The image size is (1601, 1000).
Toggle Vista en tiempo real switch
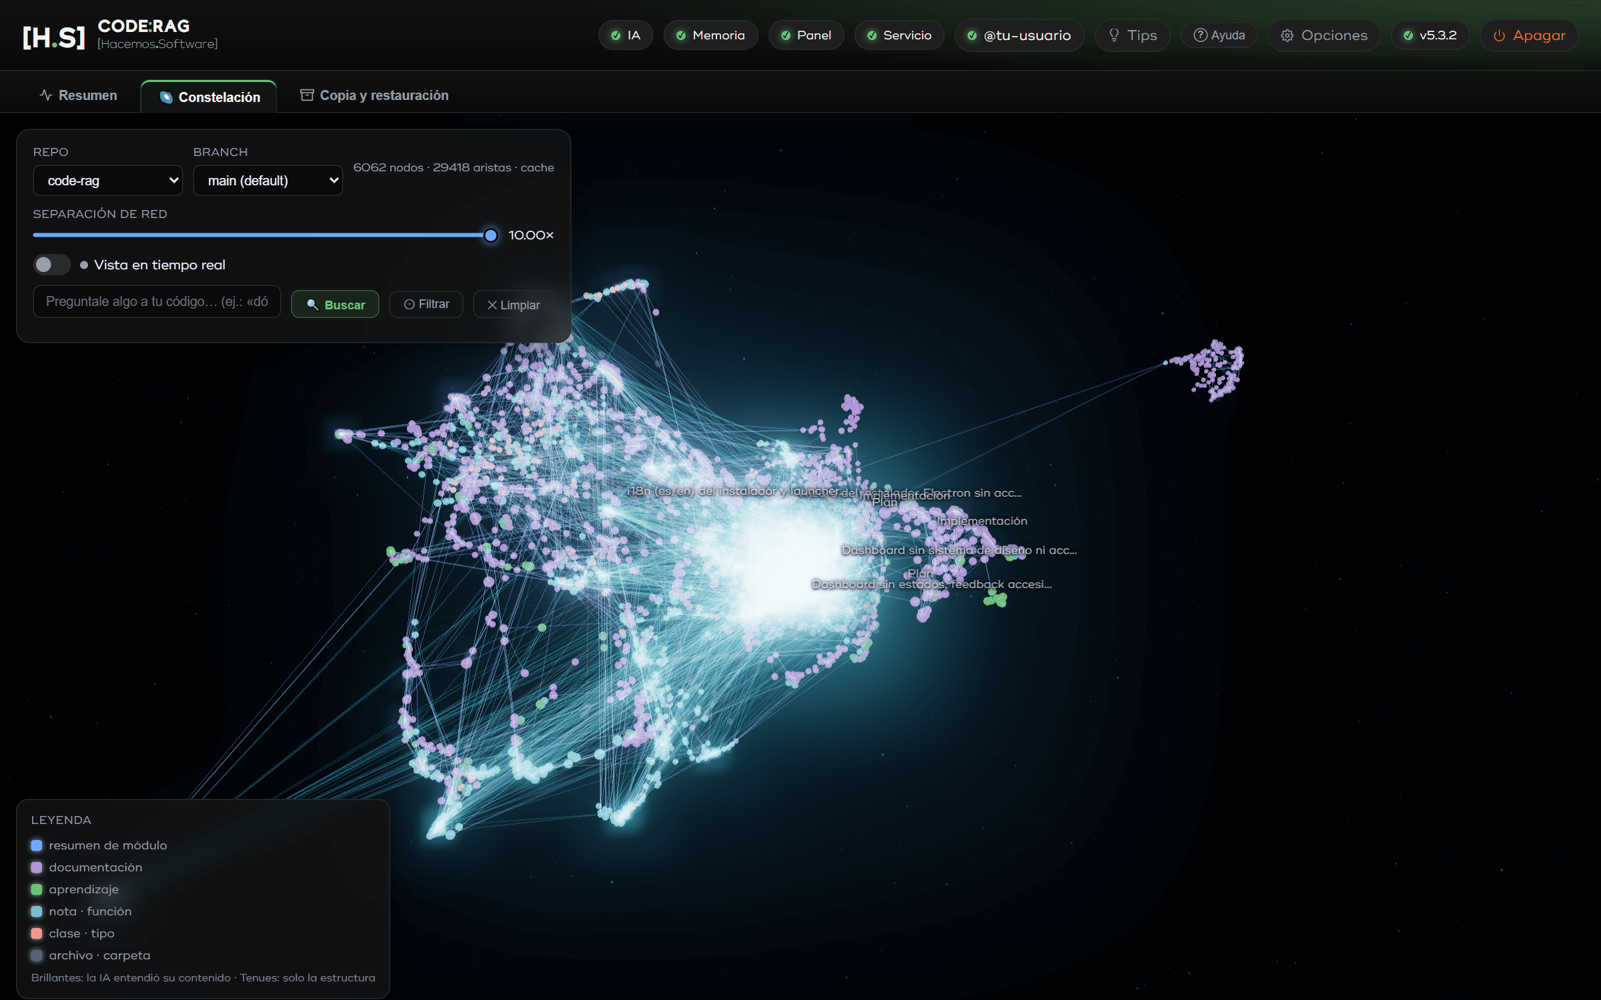point(52,265)
